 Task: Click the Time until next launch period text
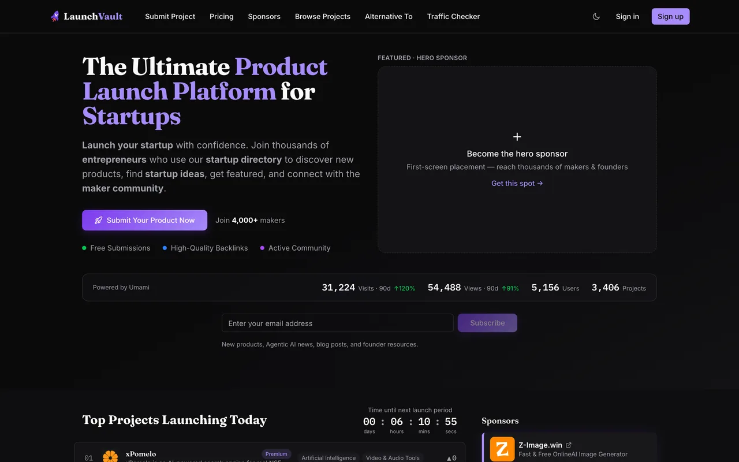click(x=410, y=410)
